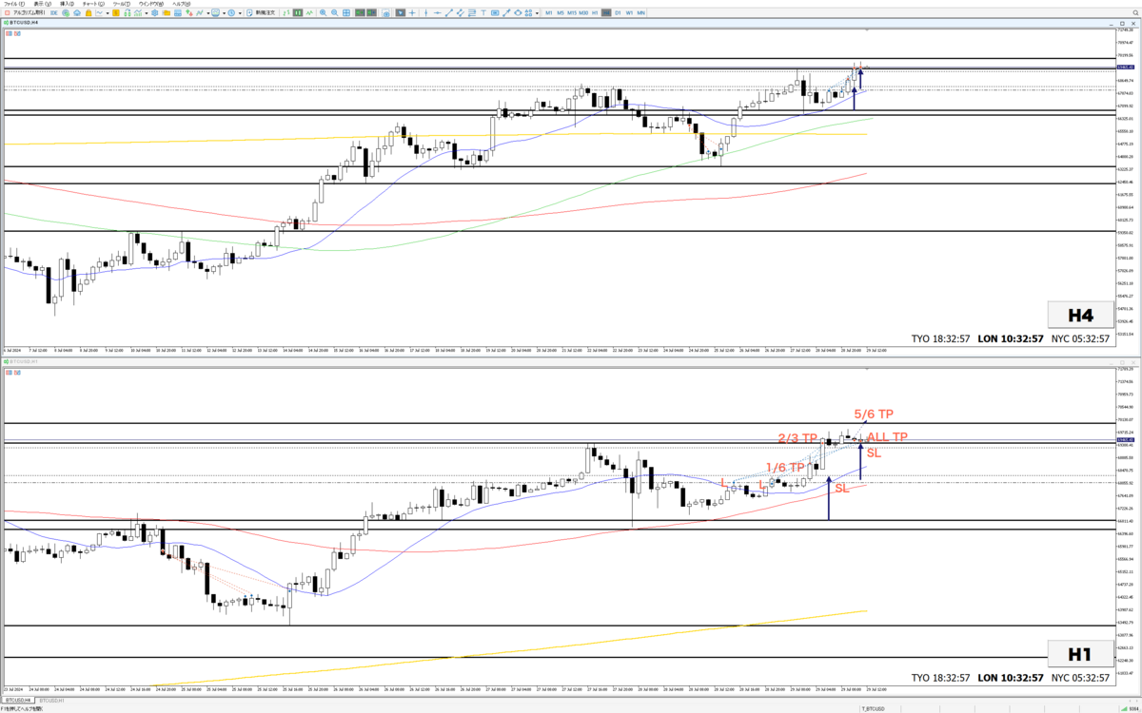Expand the indicators dropdown arrow

(147, 12)
